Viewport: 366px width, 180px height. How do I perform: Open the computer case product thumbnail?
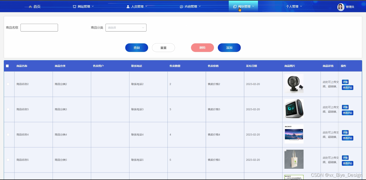(294, 109)
